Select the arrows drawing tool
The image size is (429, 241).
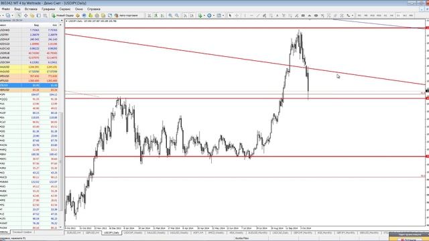pos(348,15)
